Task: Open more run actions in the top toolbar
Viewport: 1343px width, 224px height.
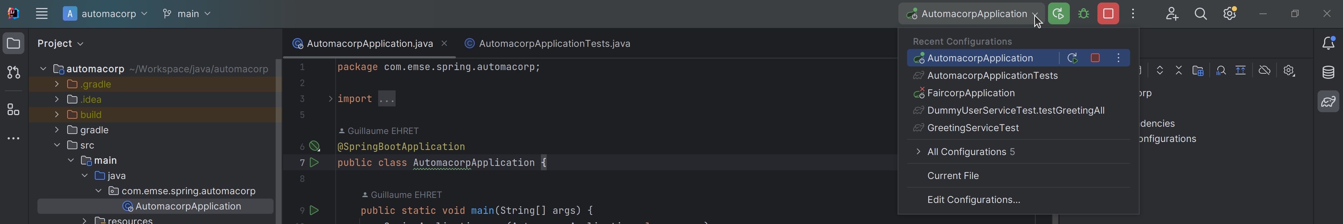Action: pos(1133,14)
